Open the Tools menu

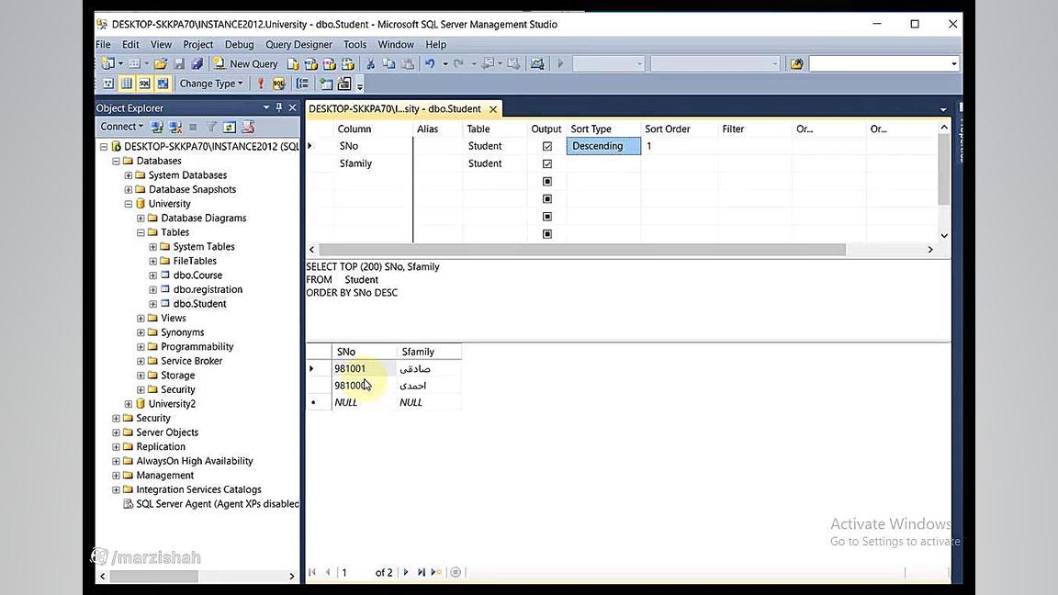tap(355, 44)
